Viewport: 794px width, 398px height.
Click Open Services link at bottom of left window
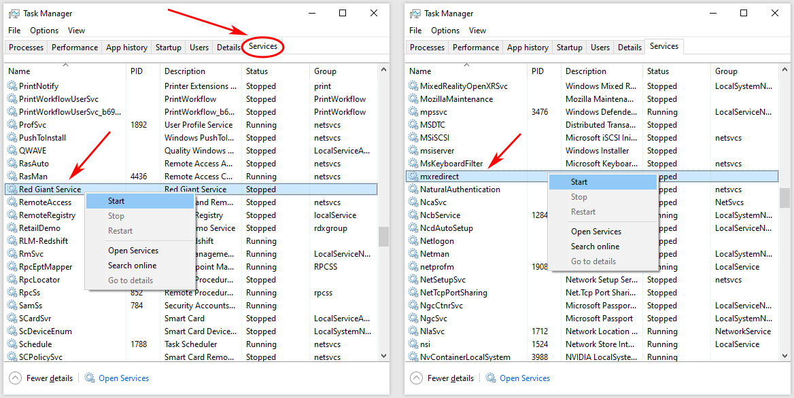point(123,378)
